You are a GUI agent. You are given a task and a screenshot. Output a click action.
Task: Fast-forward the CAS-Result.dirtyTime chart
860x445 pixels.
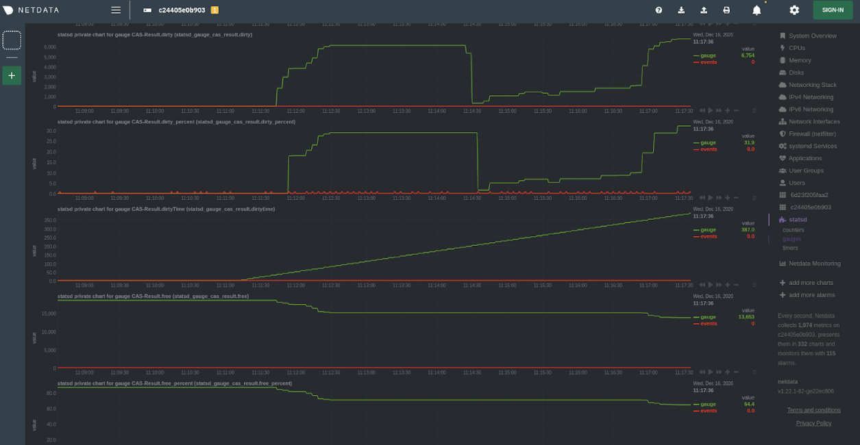[719, 285]
